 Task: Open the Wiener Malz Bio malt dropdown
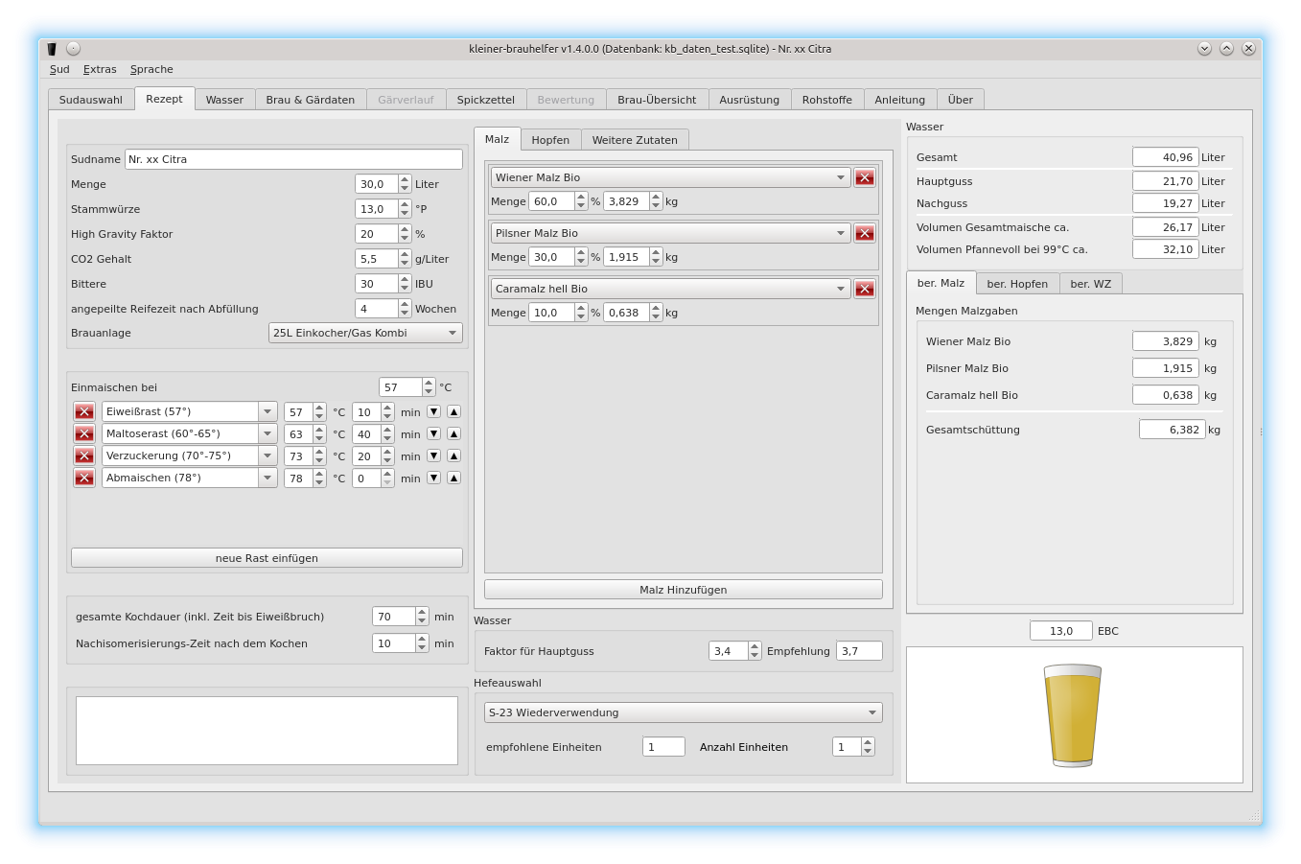tap(670, 177)
